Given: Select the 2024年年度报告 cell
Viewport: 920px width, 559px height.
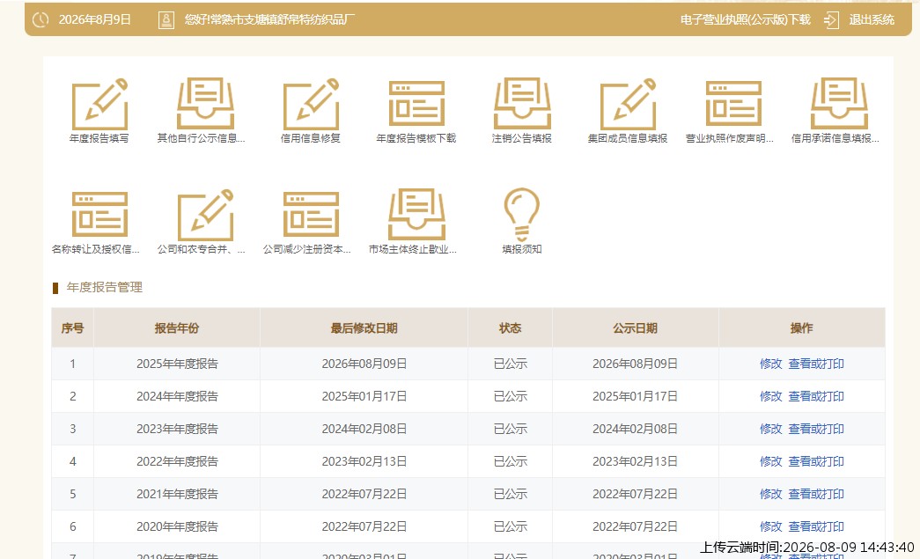Looking at the screenshot, I should tap(177, 396).
